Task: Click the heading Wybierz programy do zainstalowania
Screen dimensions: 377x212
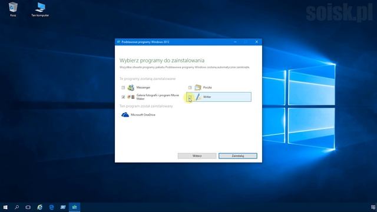Action: pyautogui.click(x=162, y=61)
